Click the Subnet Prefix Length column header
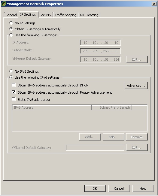The height and width of the screenshot is (196, 158). point(111,107)
